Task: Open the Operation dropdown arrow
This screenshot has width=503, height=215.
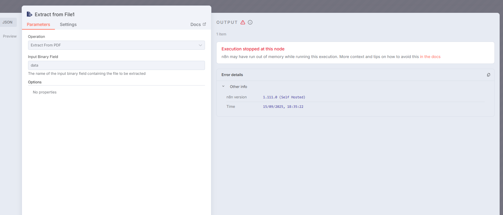Action: [200, 45]
